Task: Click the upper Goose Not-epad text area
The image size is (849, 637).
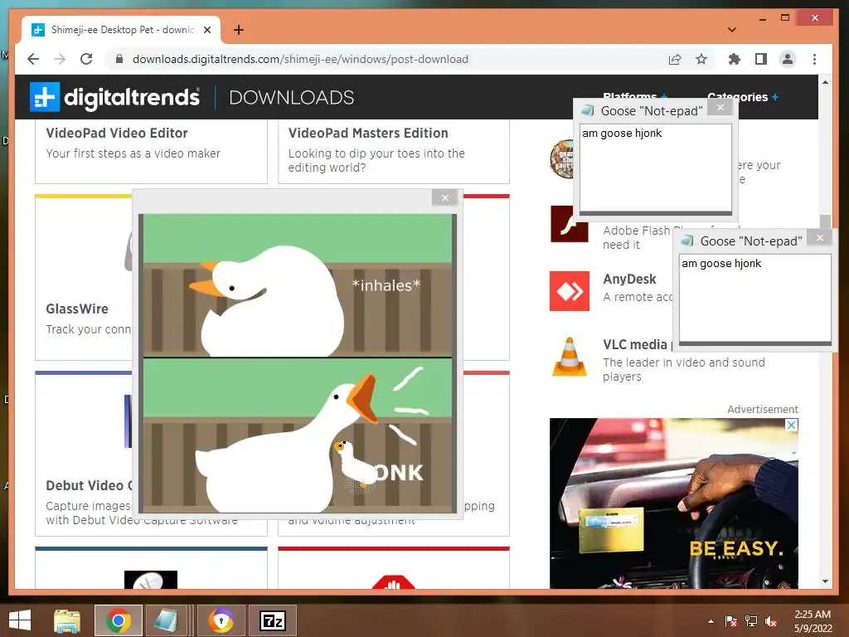Action: [x=656, y=168]
